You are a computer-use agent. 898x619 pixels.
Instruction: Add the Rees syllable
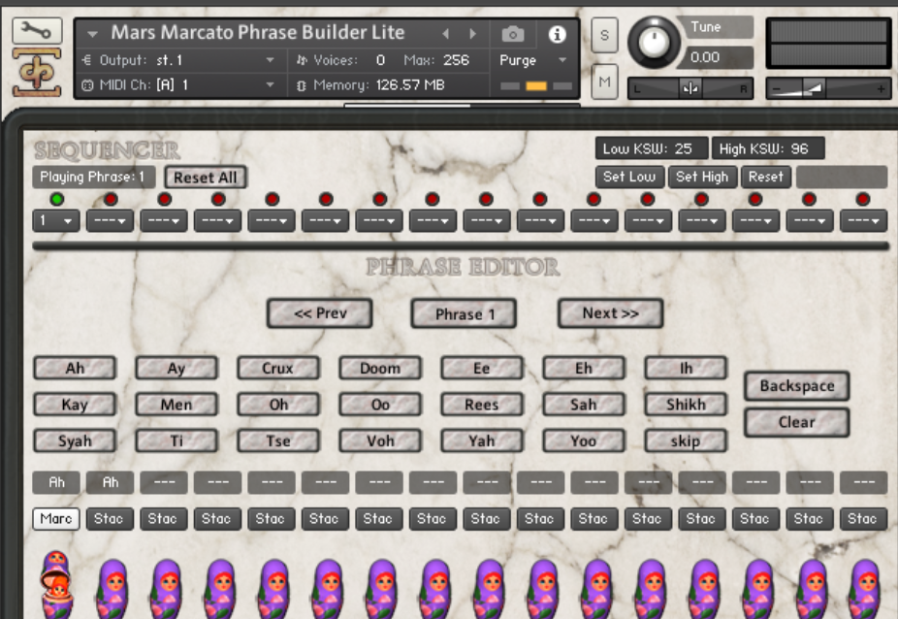[482, 405]
